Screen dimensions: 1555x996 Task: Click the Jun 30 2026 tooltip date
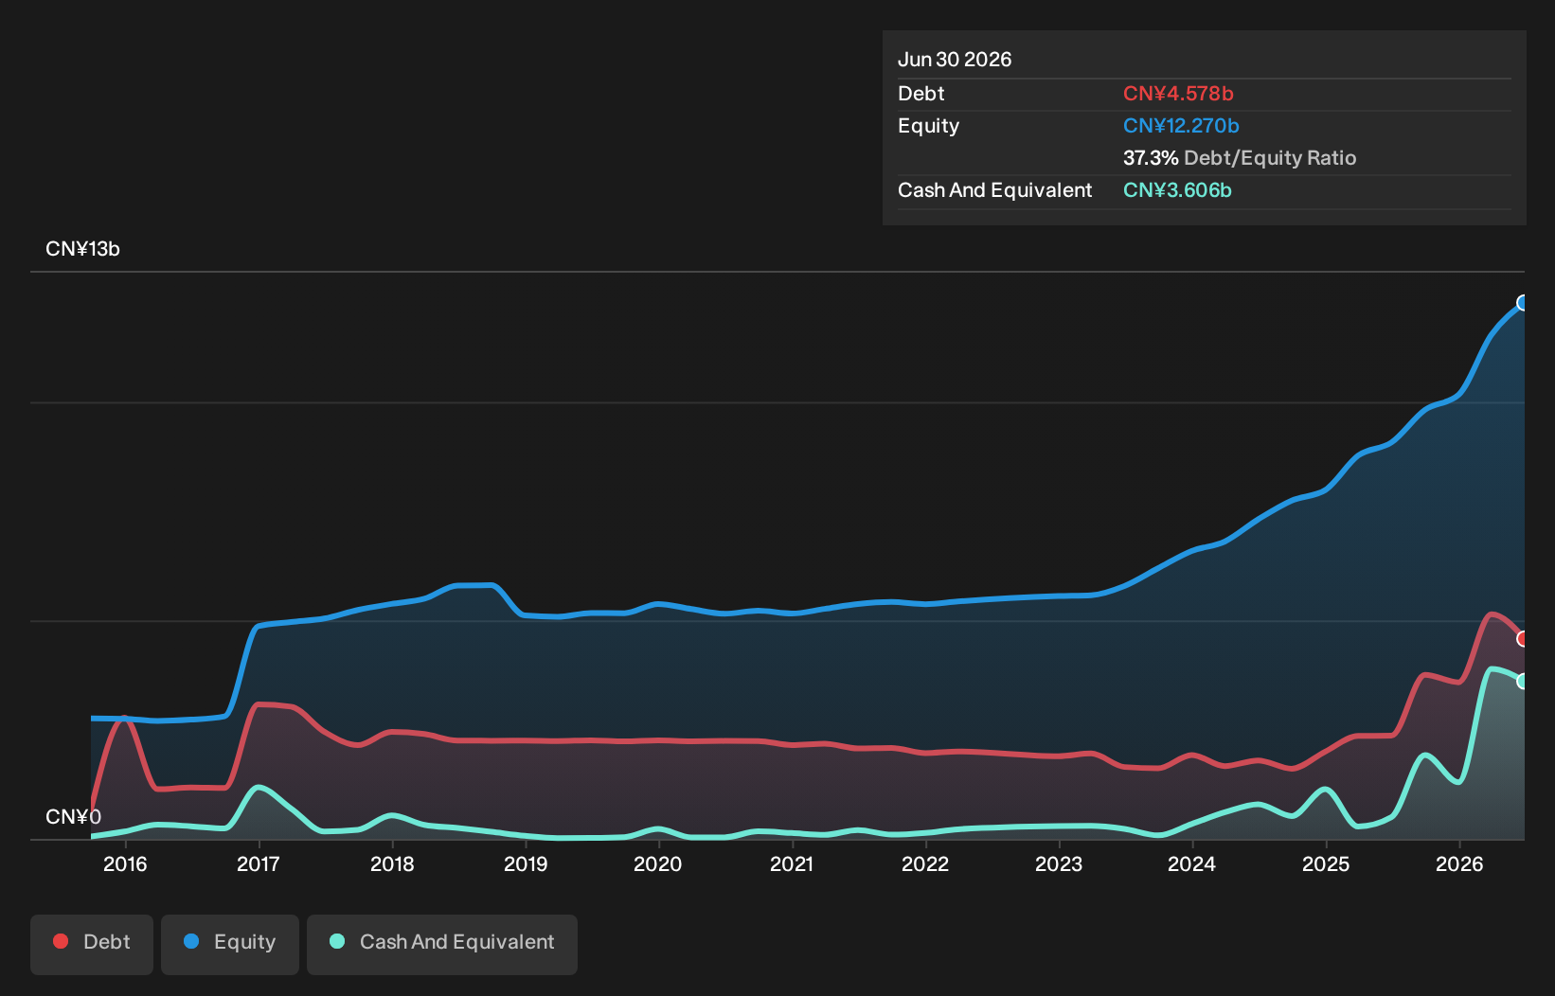(955, 60)
